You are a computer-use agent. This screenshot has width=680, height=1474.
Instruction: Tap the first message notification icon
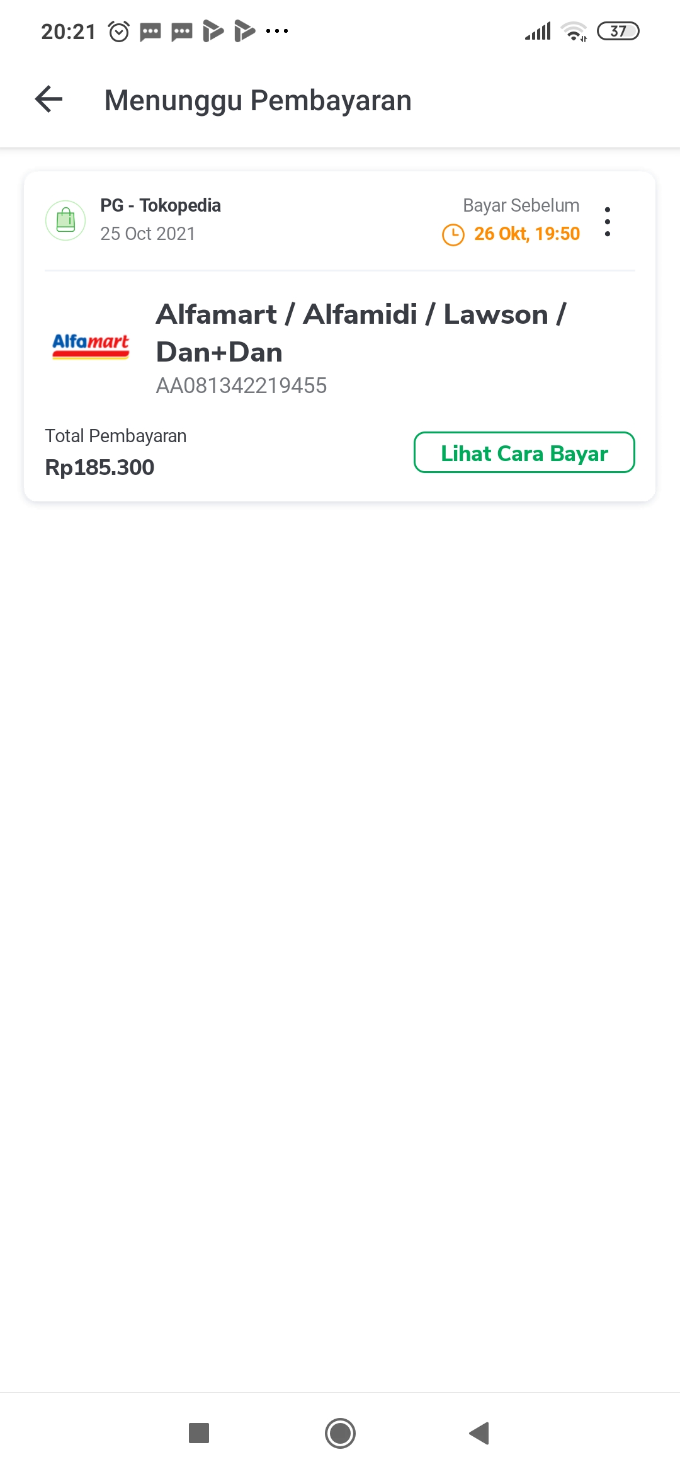coord(150,31)
